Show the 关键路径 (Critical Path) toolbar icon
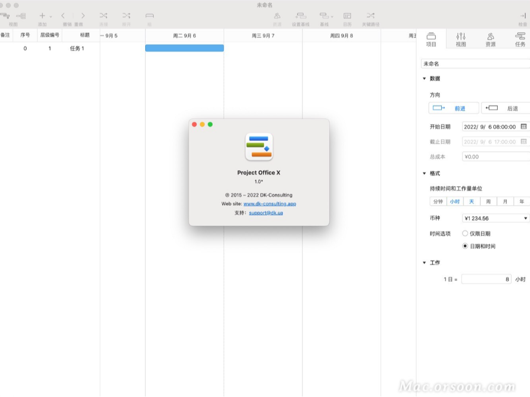530x397 pixels. [x=371, y=16]
